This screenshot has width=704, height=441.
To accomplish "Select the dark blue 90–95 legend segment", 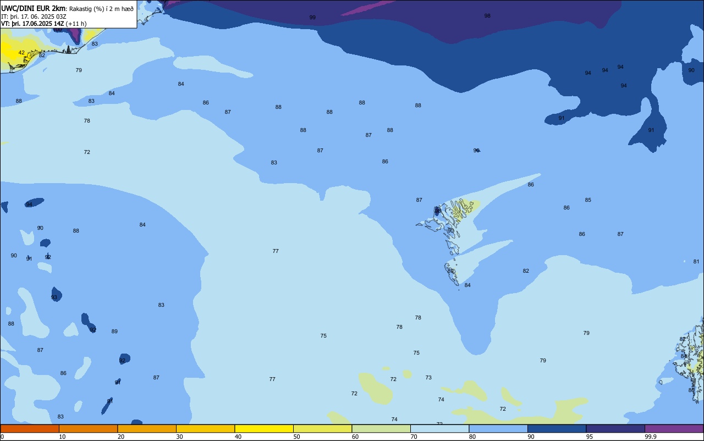I will (x=557, y=428).
